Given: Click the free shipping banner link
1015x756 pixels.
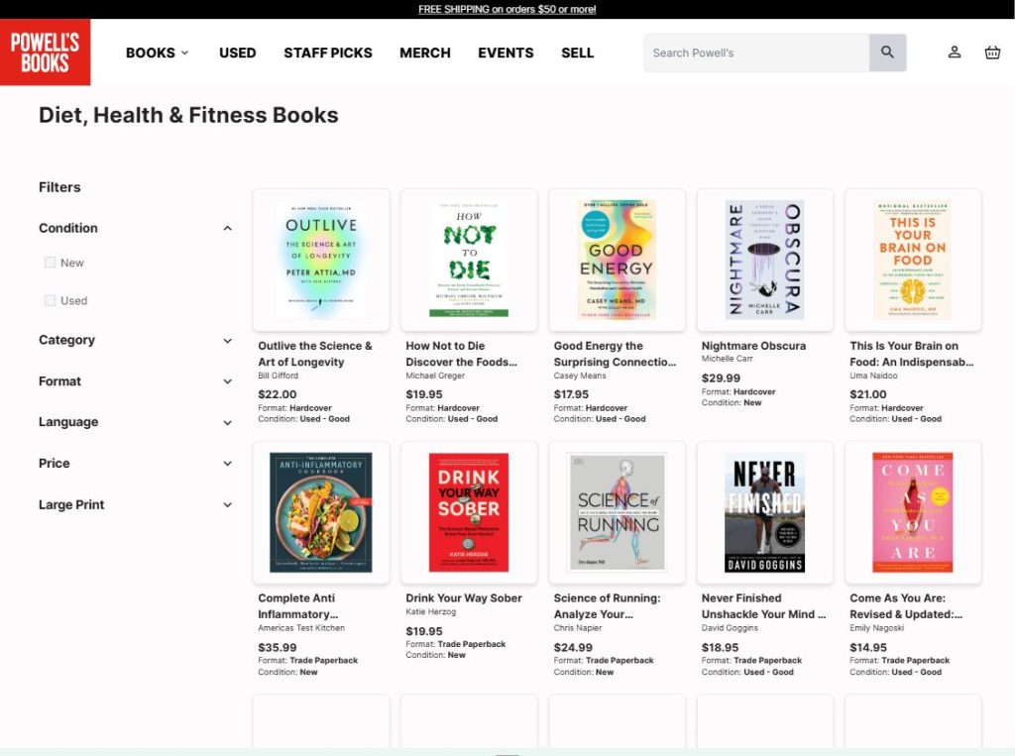Looking at the screenshot, I should (507, 9).
